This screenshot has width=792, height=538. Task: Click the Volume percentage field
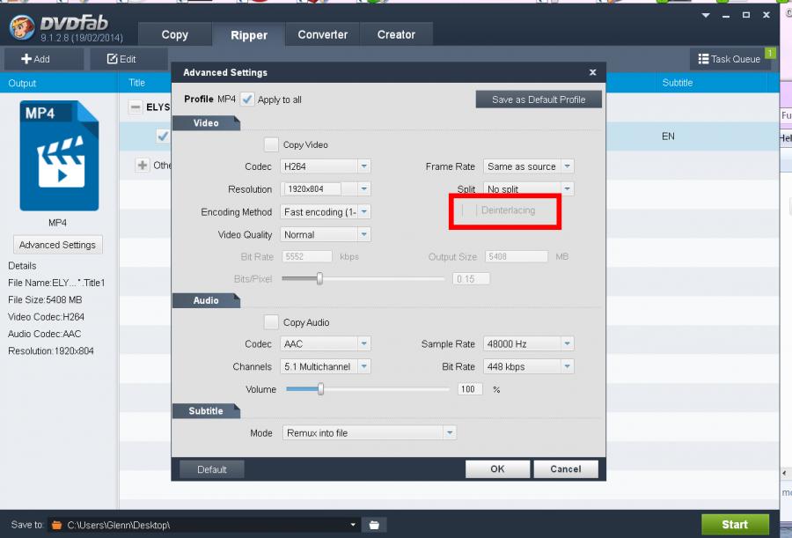(x=470, y=389)
